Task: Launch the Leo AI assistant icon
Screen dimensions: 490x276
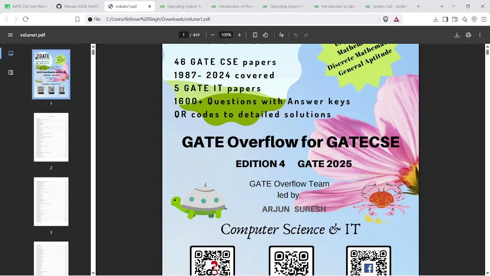Action: [x=464, y=19]
